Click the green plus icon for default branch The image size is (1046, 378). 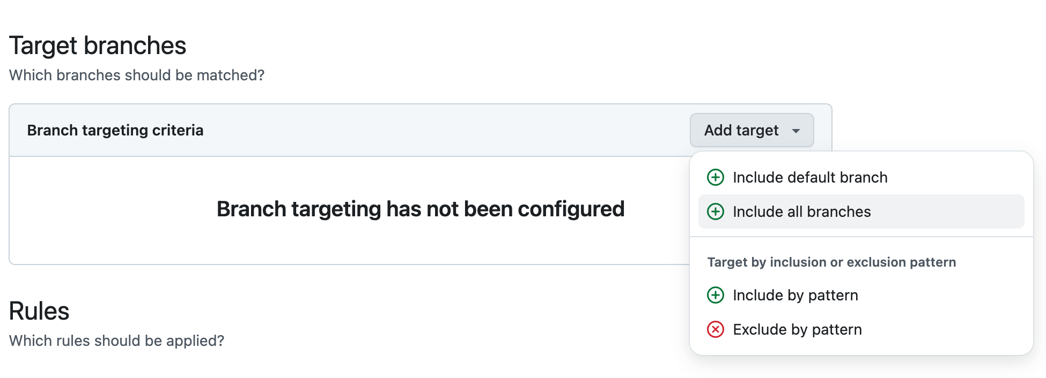716,177
